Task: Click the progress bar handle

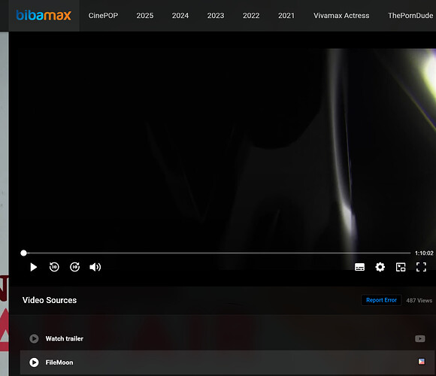Action: point(23,253)
